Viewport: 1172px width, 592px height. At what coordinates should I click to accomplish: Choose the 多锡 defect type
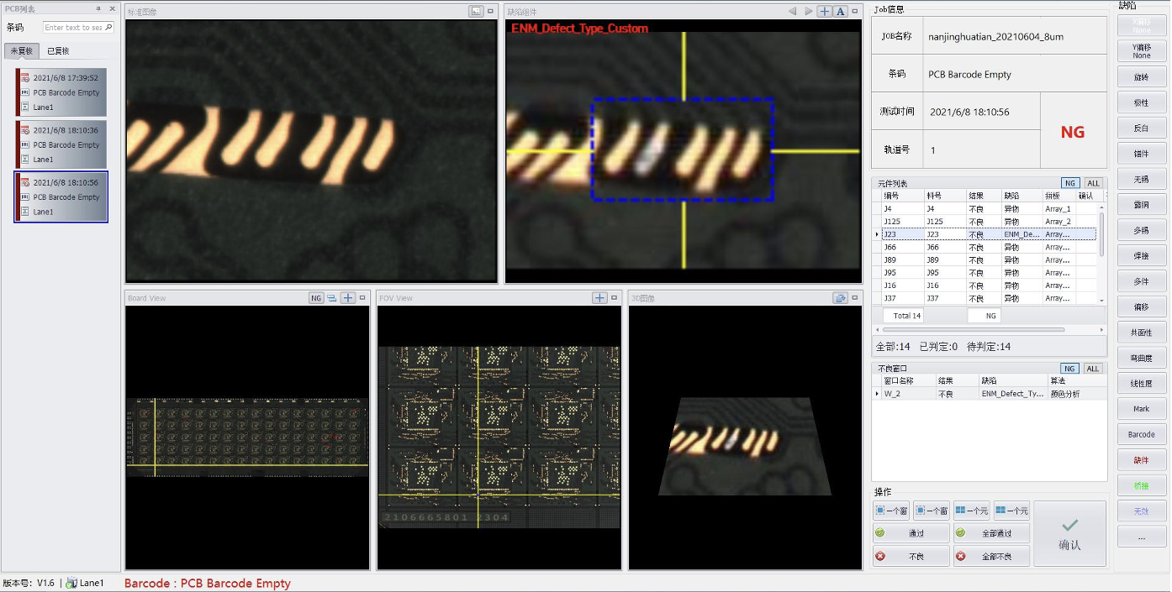pos(1141,230)
